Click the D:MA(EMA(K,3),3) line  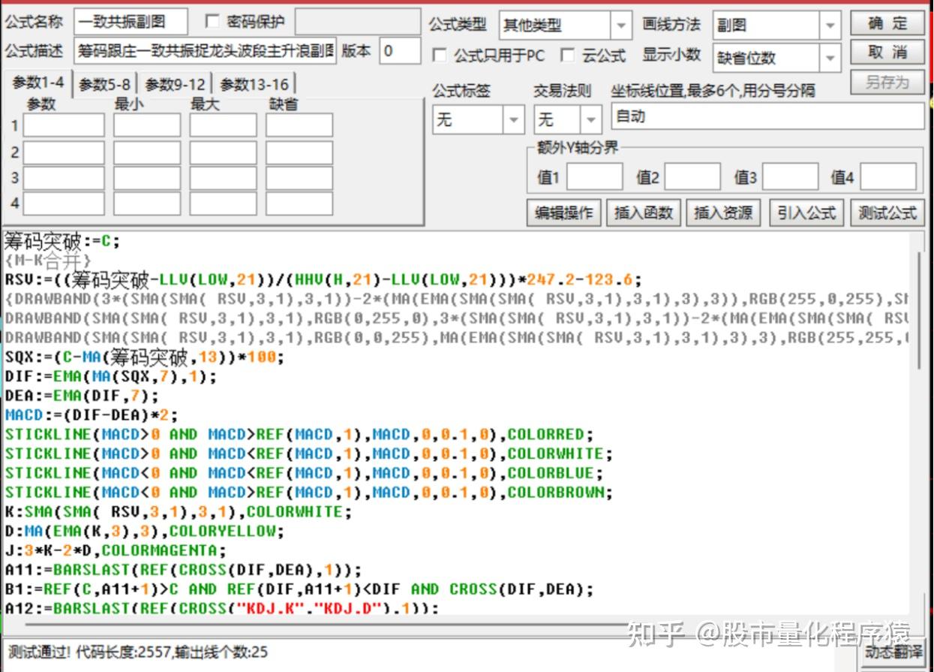pyautogui.click(x=145, y=531)
